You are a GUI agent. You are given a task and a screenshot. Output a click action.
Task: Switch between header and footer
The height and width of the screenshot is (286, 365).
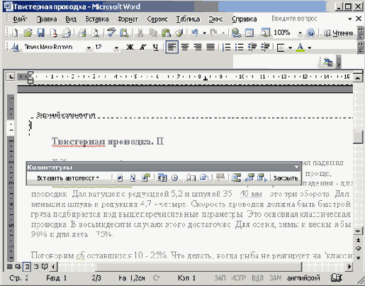(x=236, y=178)
